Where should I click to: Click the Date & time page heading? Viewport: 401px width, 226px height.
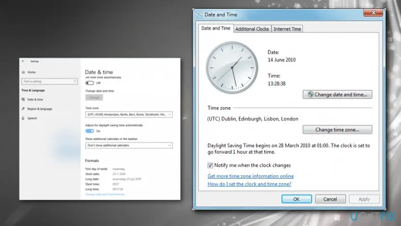click(x=99, y=72)
